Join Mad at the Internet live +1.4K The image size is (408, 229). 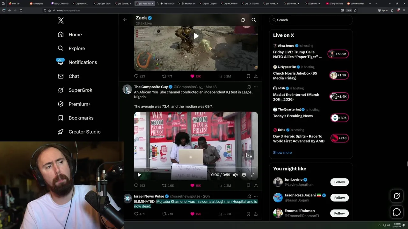tap(339, 97)
